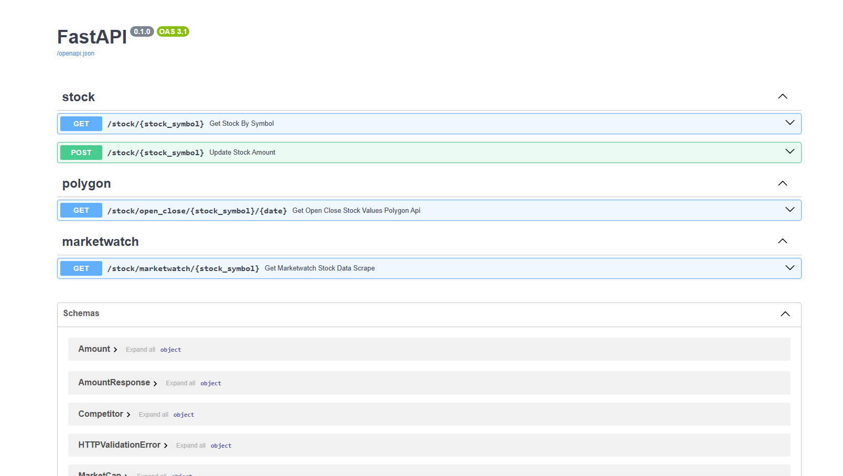Click the FastAPI title heading
This screenshot has width=843, height=476.
(91, 37)
